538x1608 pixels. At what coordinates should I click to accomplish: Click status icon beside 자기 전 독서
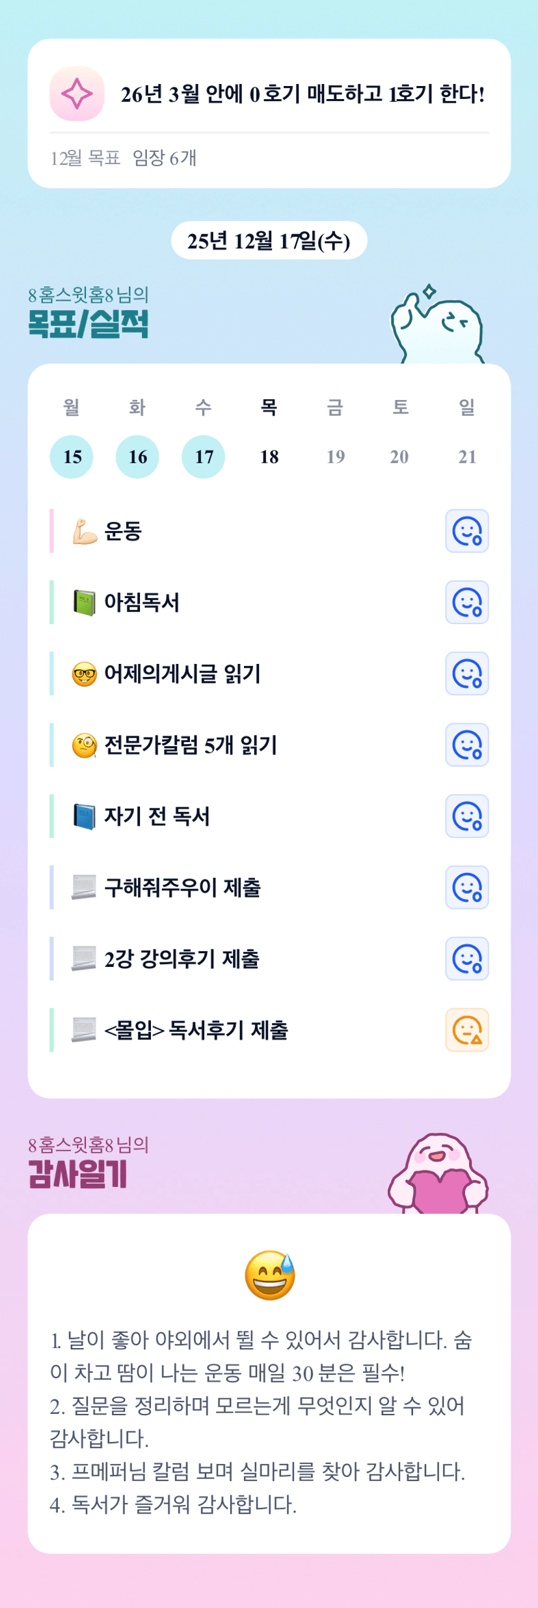[x=466, y=816]
